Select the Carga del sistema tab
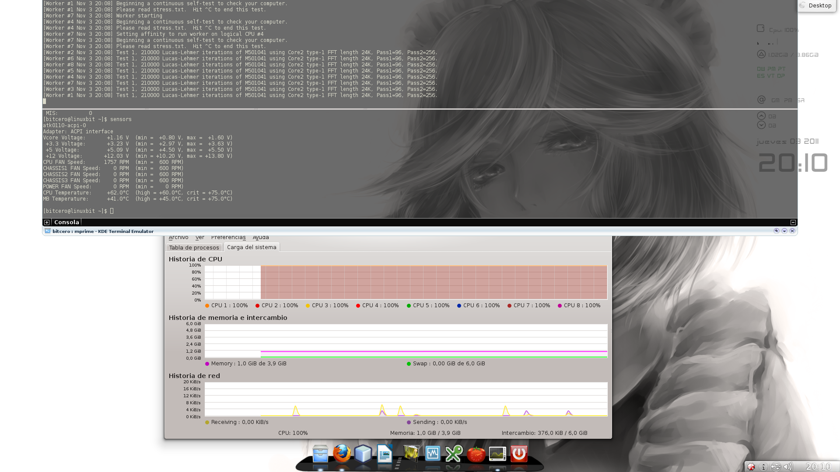 (252, 247)
